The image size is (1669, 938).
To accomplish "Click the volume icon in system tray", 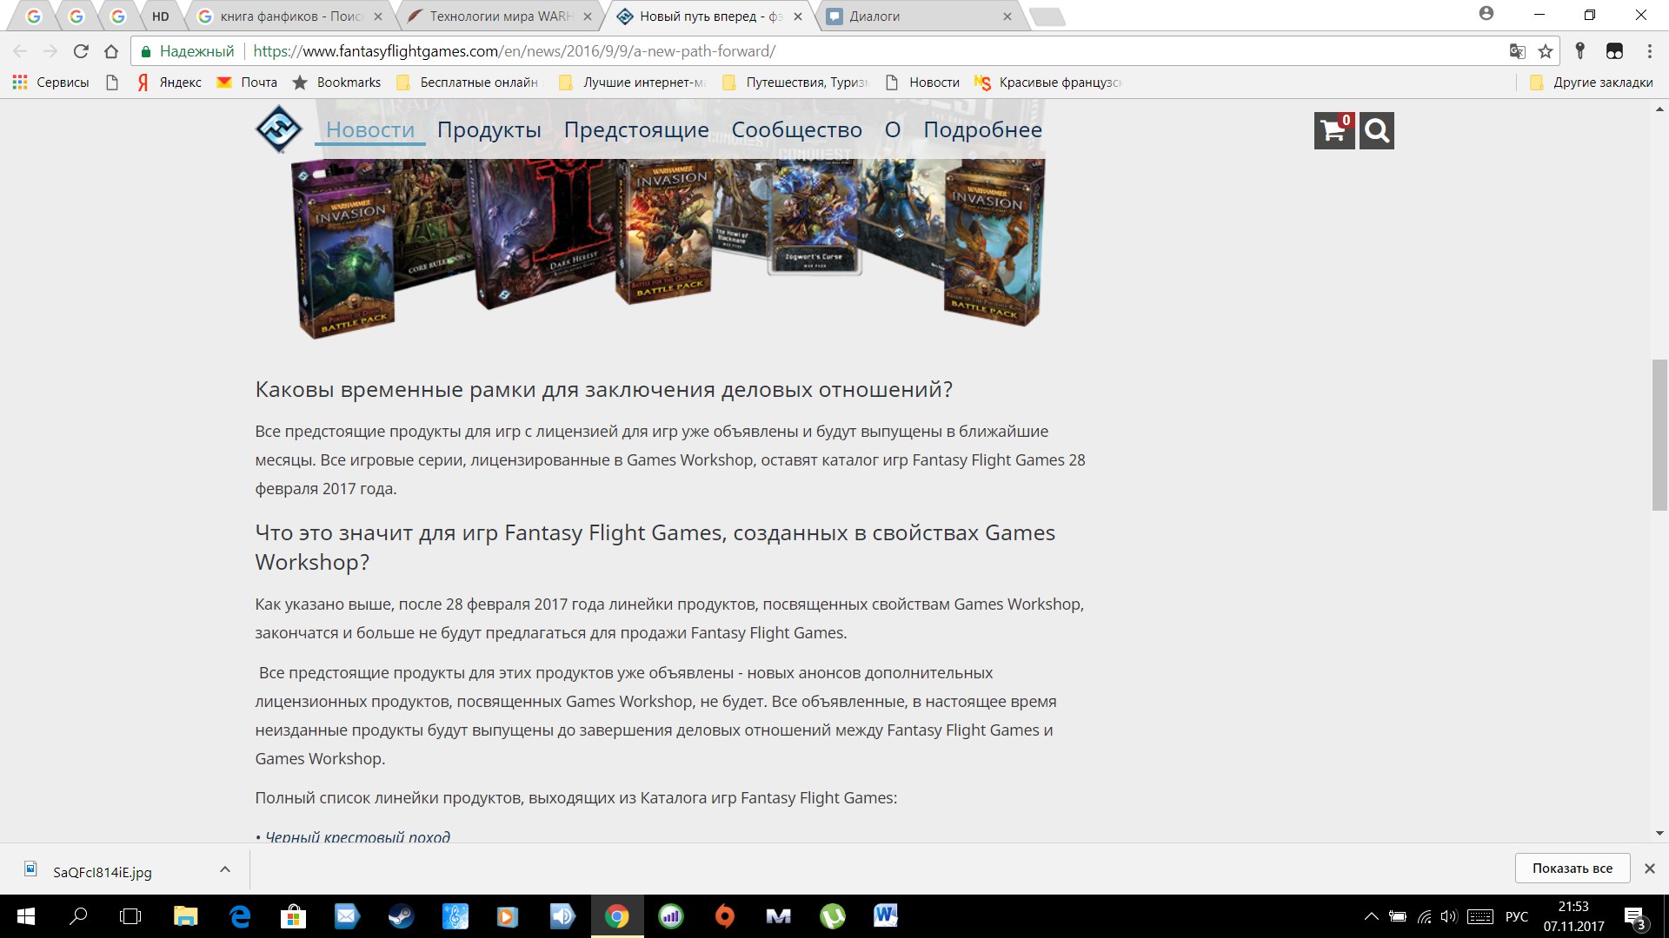I will (1448, 916).
